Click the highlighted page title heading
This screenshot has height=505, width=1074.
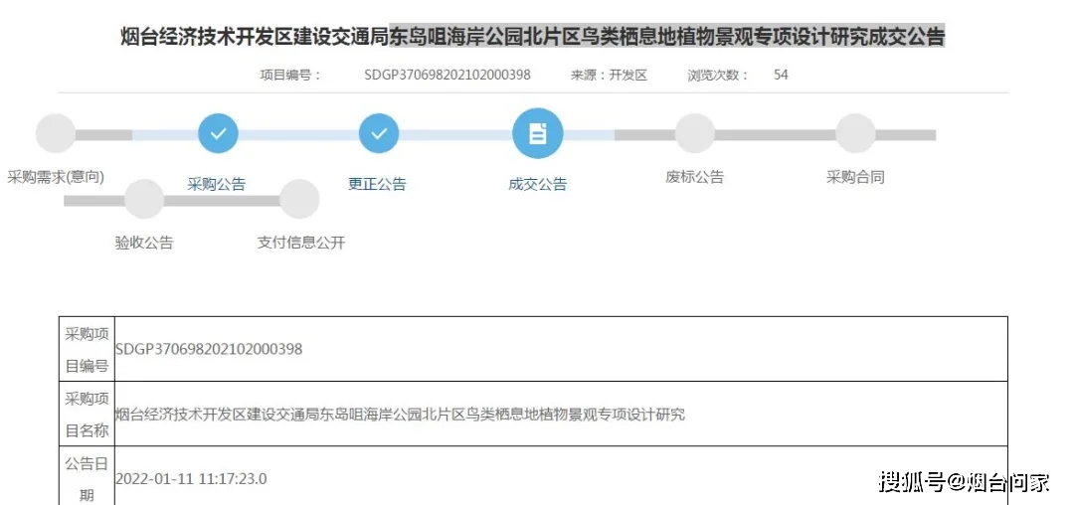click(x=532, y=37)
